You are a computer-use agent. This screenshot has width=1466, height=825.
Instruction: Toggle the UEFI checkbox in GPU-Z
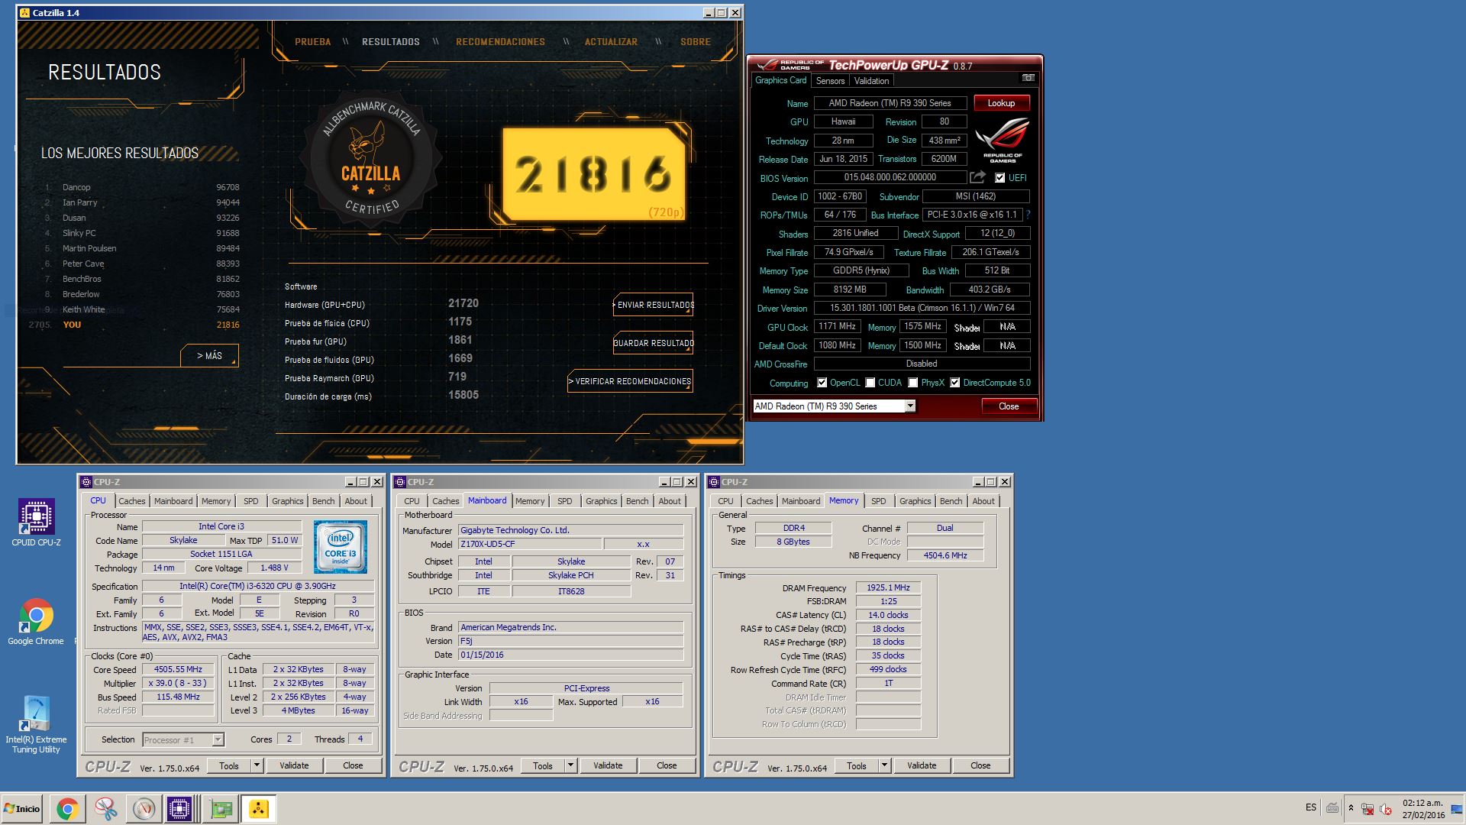click(x=1000, y=178)
